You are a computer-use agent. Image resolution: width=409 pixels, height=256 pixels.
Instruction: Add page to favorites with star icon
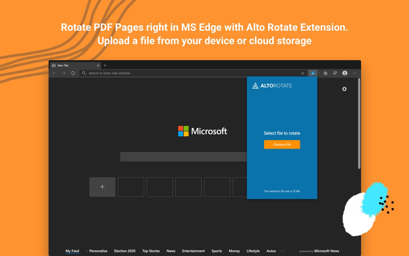pos(303,73)
